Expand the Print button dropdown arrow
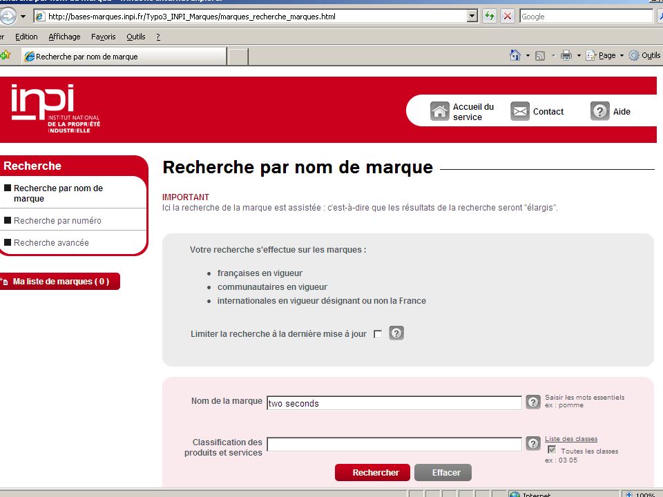 pos(579,55)
